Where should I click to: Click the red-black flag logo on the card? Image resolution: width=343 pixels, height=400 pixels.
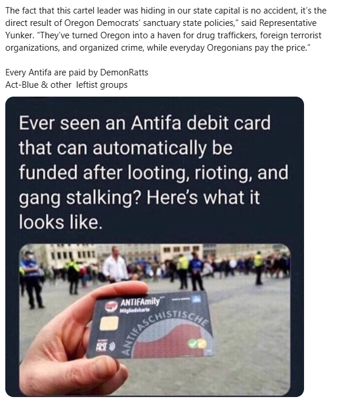tap(111, 306)
